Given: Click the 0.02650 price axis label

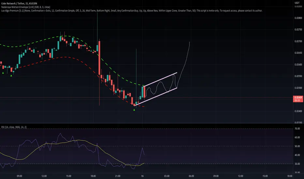Looking at the screenshot, I should pos(298,53).
